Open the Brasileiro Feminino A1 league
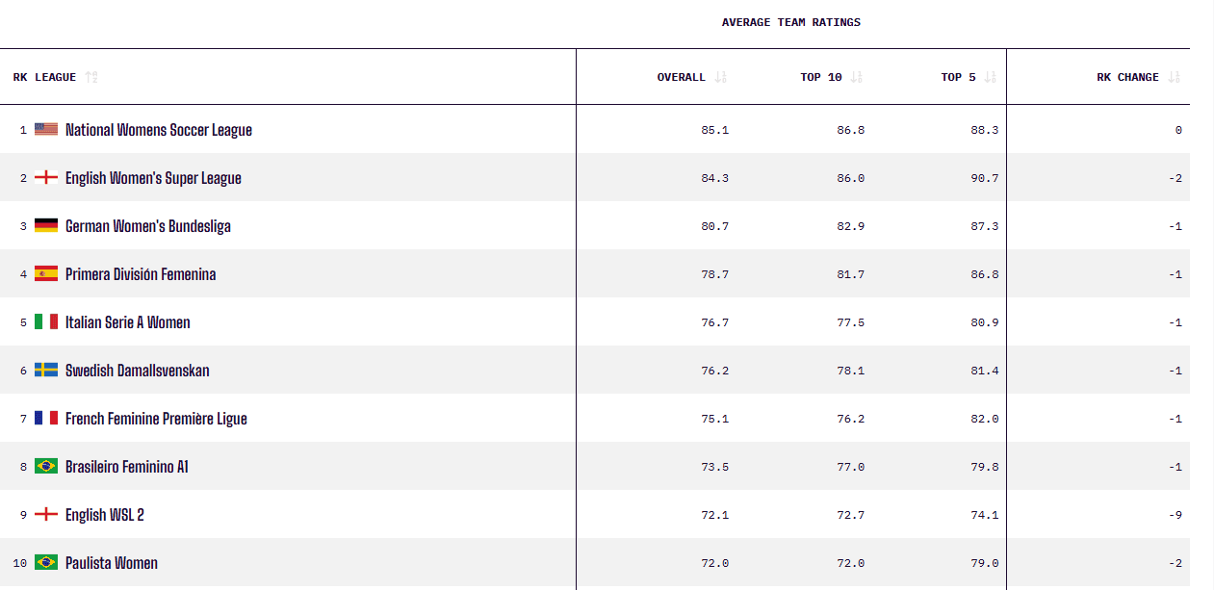The image size is (1214, 590). (x=127, y=467)
